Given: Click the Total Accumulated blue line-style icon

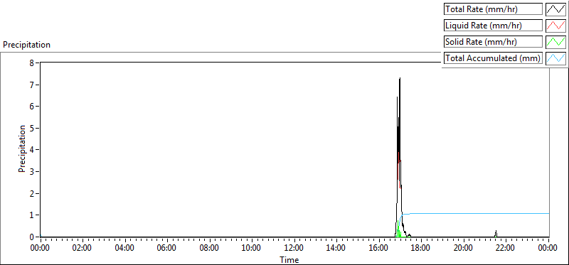Looking at the screenshot, I should pos(555,58).
